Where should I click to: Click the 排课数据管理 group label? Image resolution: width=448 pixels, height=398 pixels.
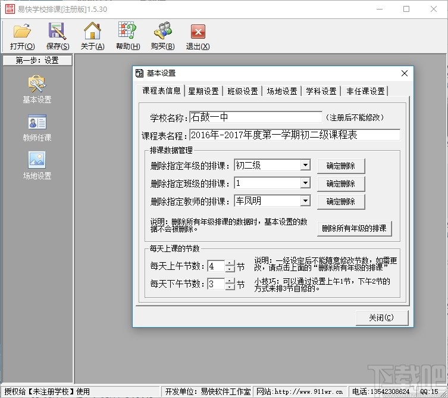click(171, 150)
